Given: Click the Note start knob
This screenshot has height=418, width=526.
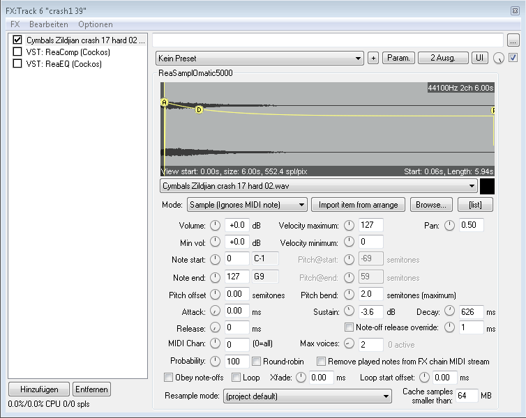Looking at the screenshot, I should click(215, 259).
